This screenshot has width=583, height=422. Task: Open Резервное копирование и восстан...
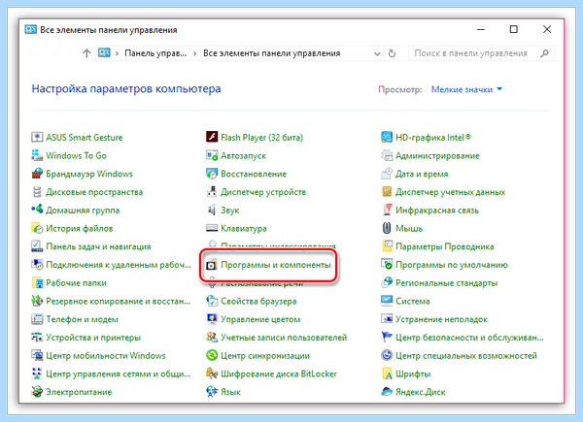click(x=111, y=301)
